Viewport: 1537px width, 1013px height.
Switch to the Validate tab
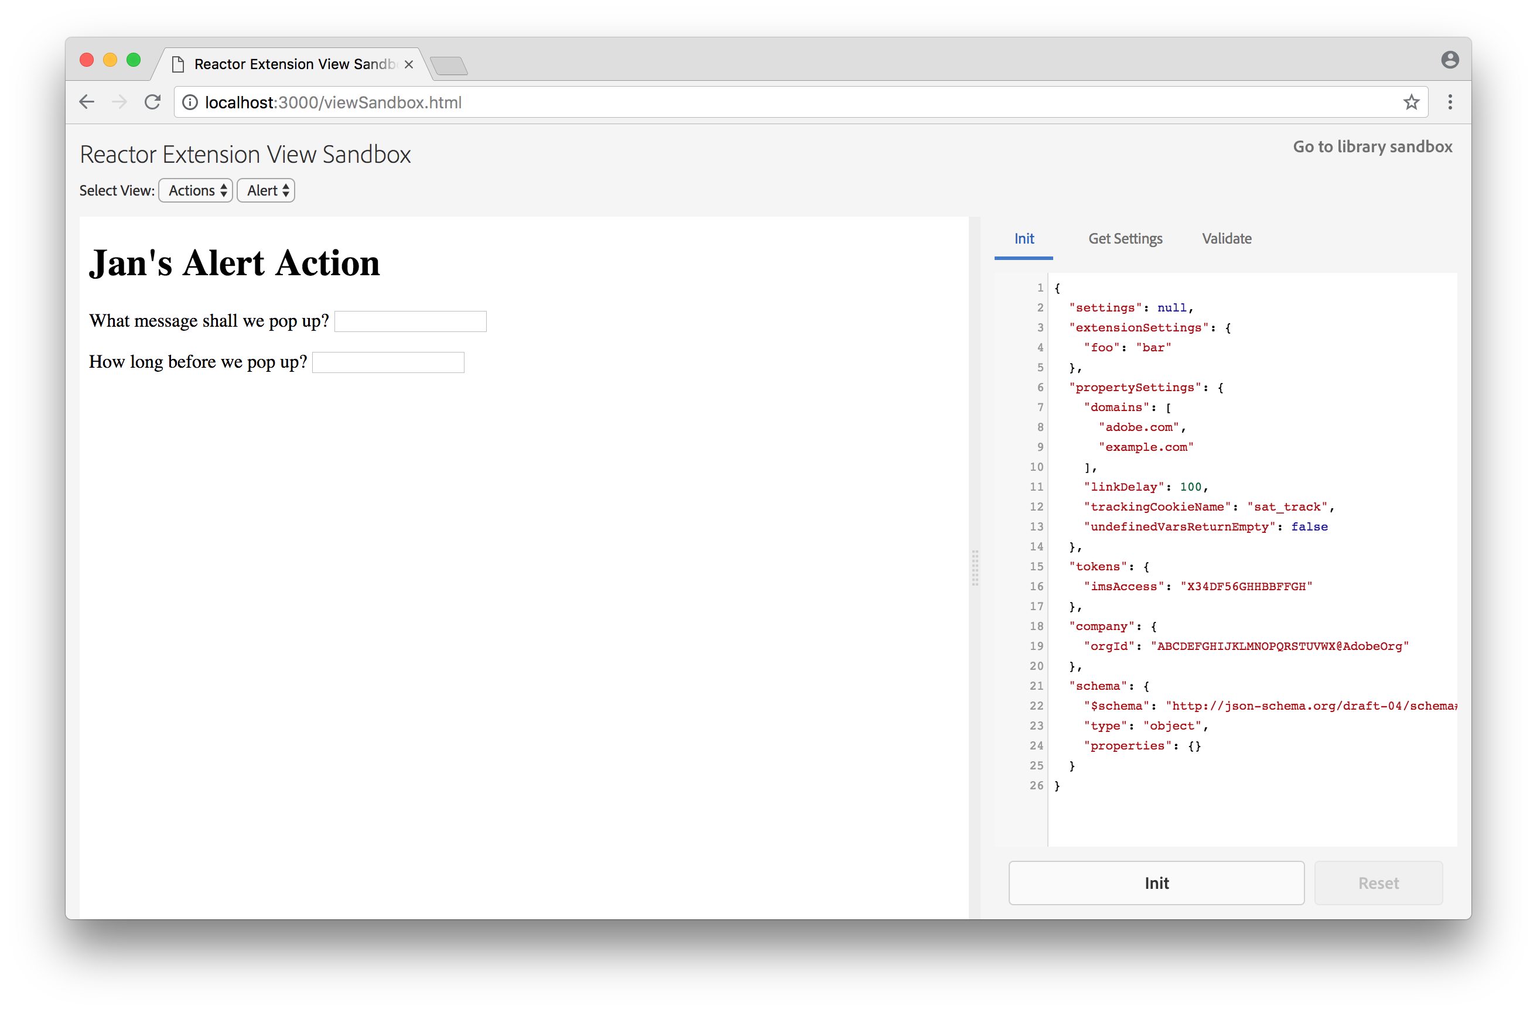1226,239
